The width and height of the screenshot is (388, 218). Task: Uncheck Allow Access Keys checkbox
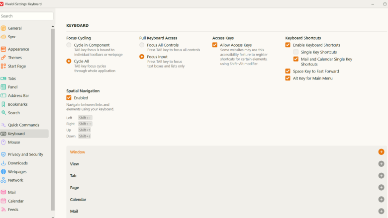tap(215, 45)
